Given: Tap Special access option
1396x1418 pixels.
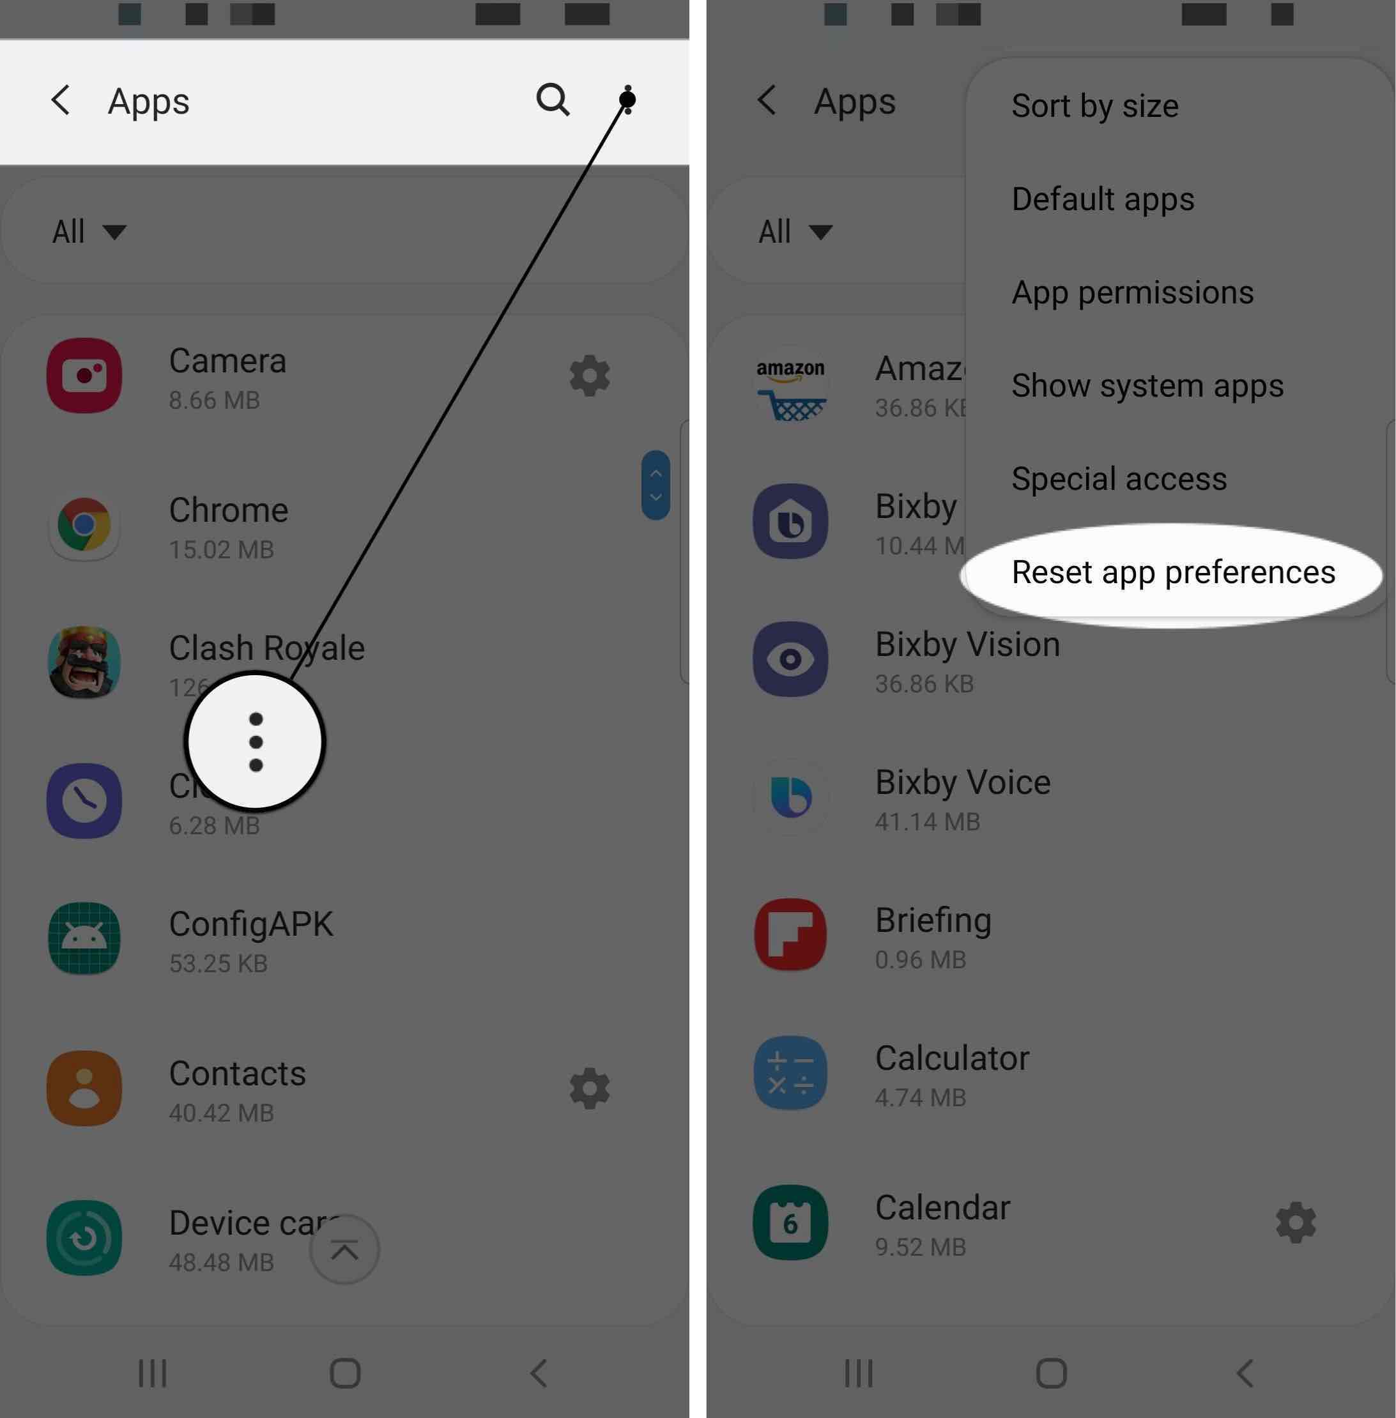Looking at the screenshot, I should [1119, 479].
